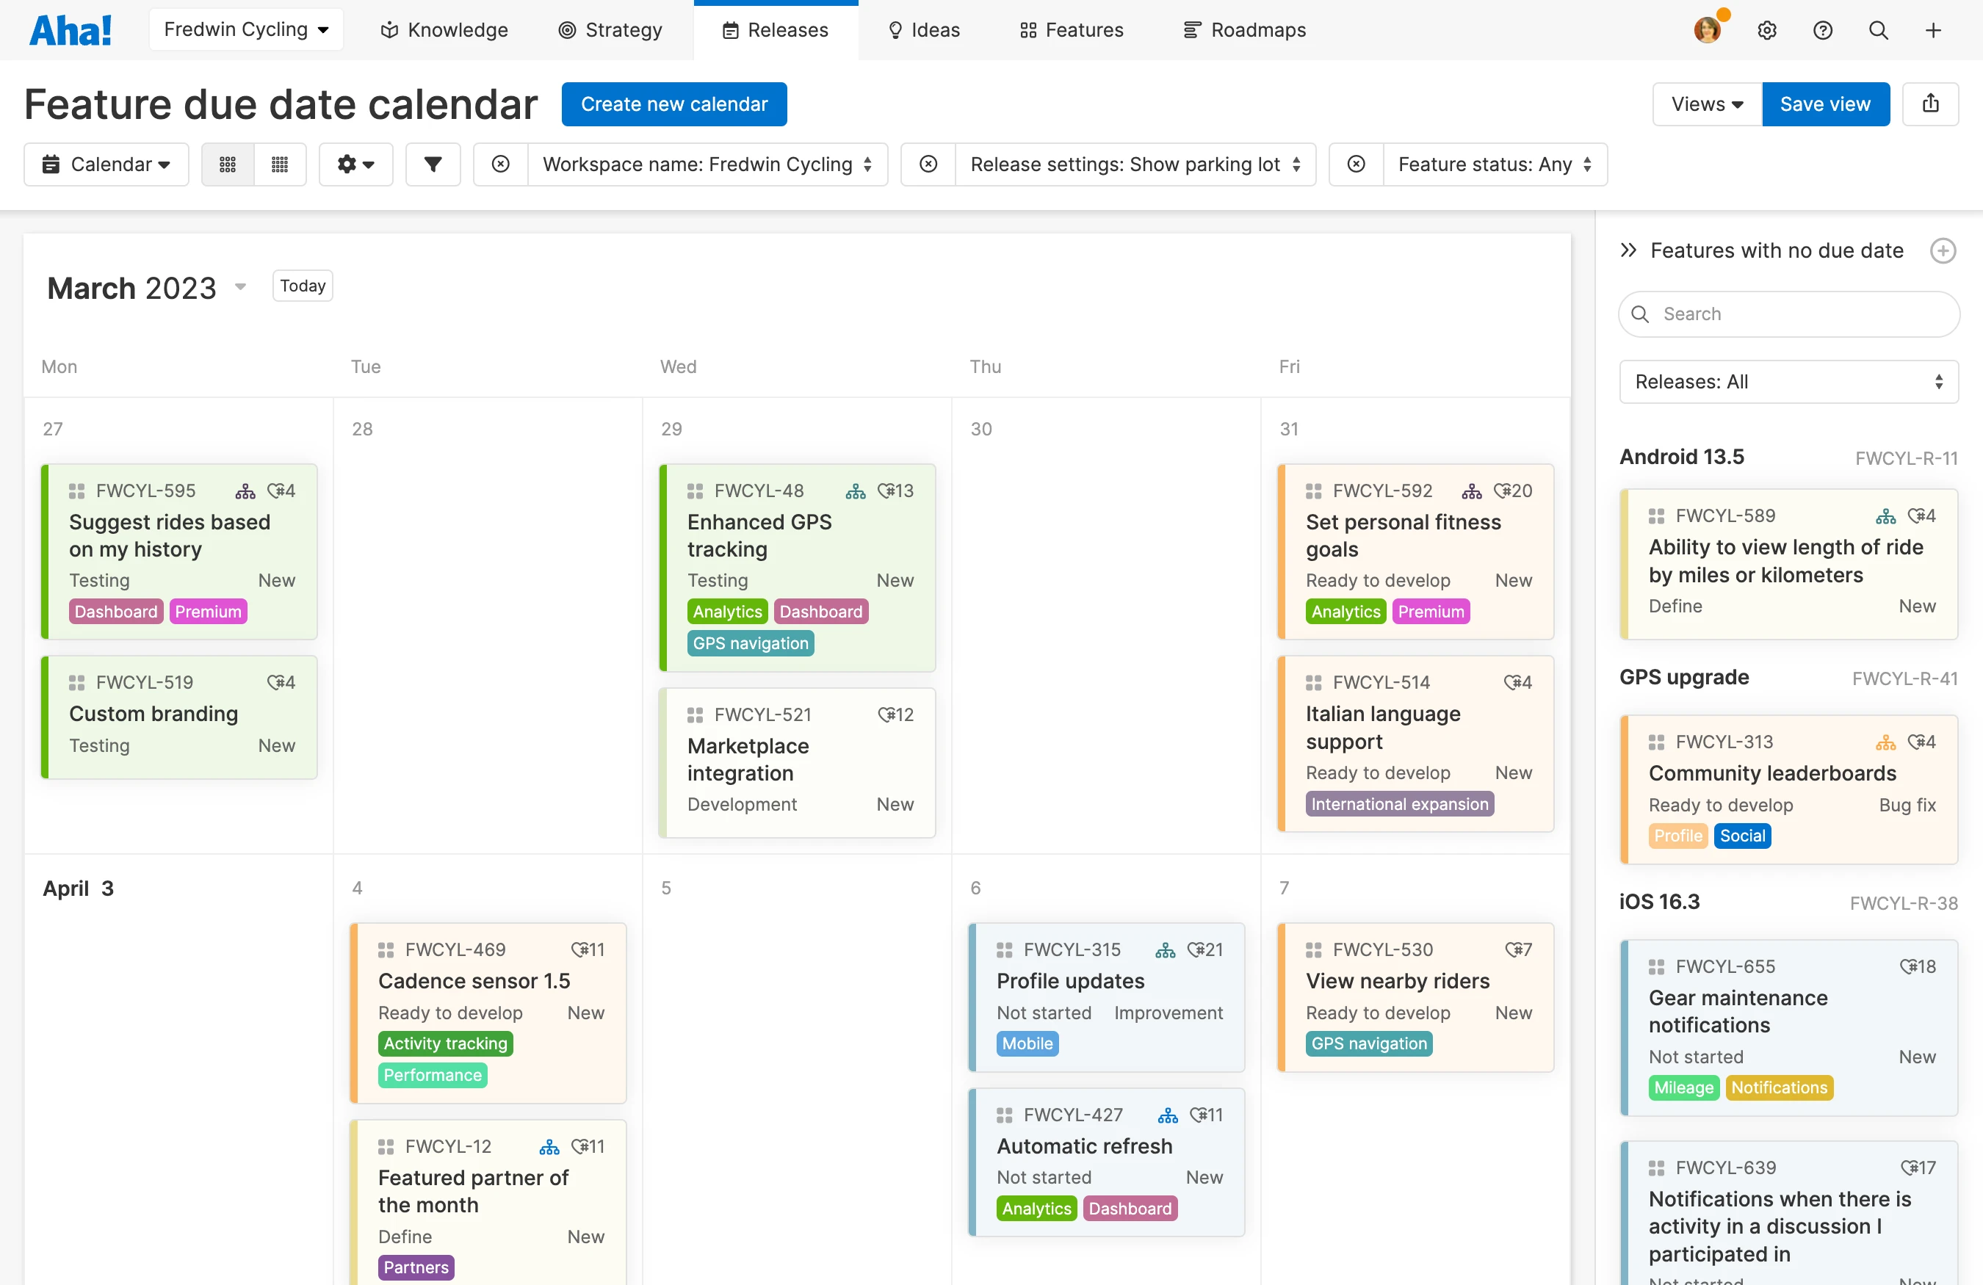The width and height of the screenshot is (1983, 1285).
Task: Remove the Workspace name filter with its X button
Action: [x=500, y=164]
